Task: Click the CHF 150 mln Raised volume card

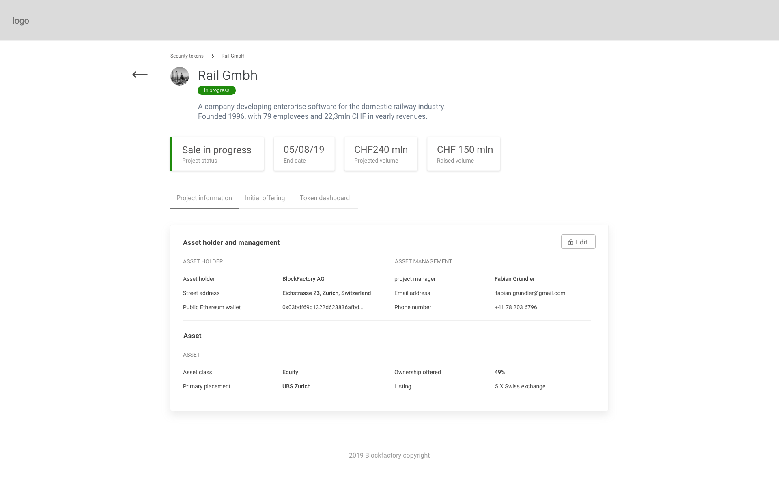Action: point(464,154)
